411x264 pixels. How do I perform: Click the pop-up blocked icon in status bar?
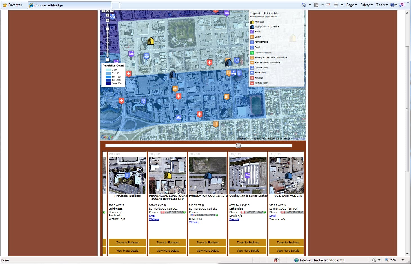276,260
